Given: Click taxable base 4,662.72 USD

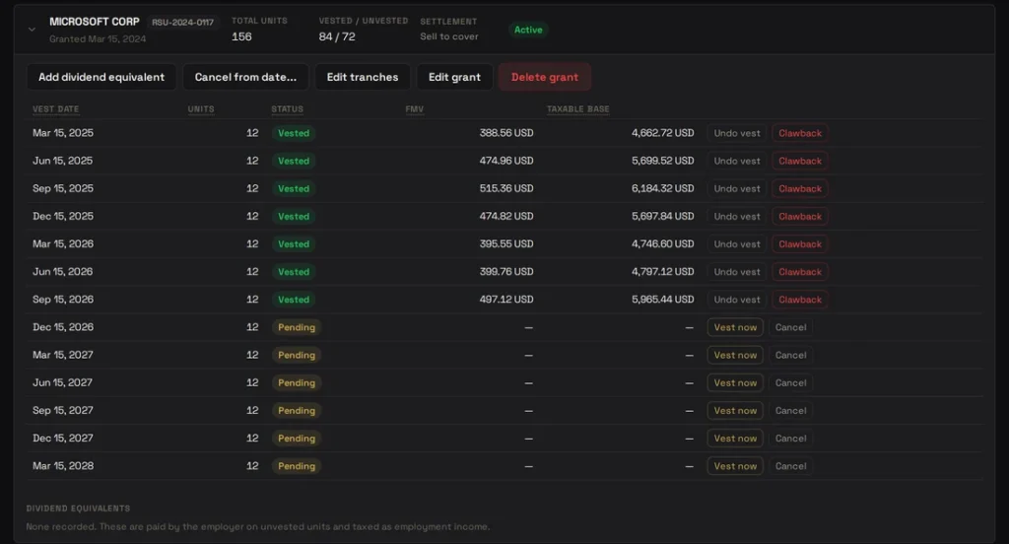Looking at the screenshot, I should tap(662, 133).
